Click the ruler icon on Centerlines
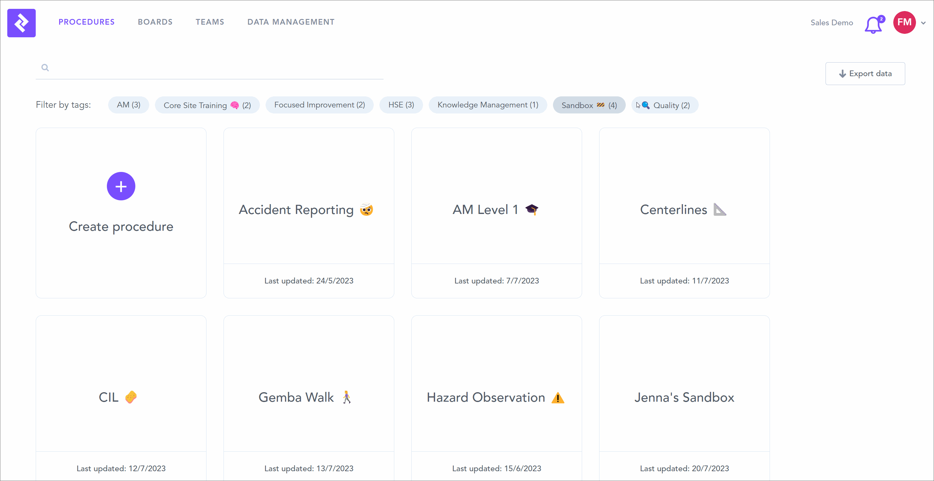 [719, 210]
